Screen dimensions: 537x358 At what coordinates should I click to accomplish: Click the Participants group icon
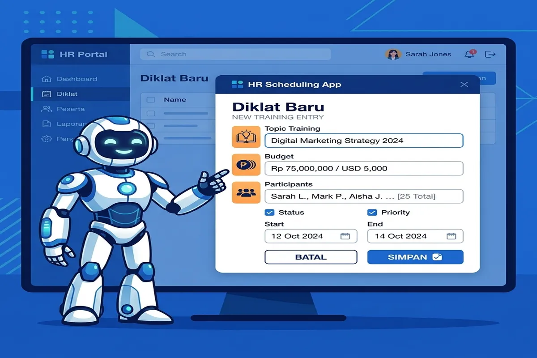[x=246, y=193]
